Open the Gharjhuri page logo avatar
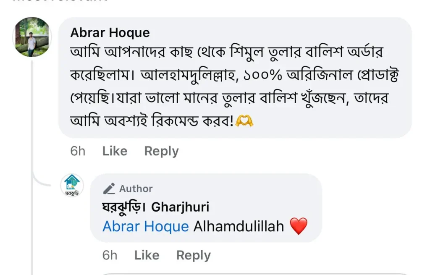 point(72,185)
